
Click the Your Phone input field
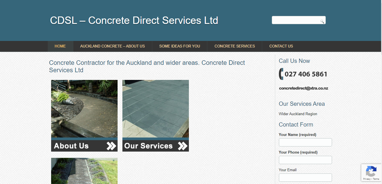[305, 160]
